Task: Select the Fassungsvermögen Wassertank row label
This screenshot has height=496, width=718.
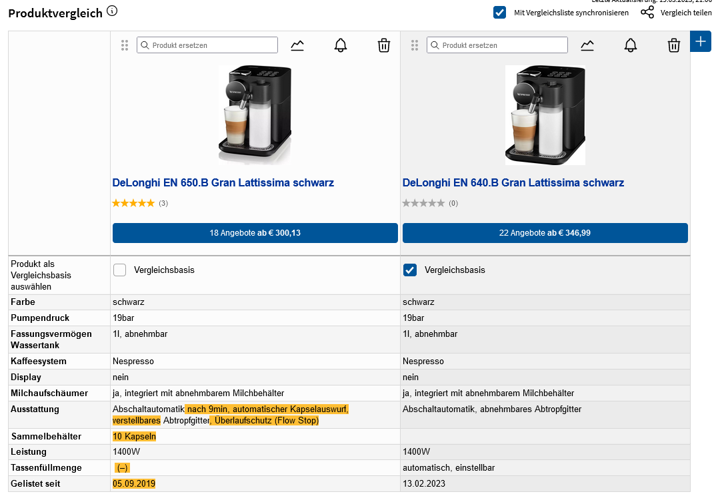Action: (51, 340)
